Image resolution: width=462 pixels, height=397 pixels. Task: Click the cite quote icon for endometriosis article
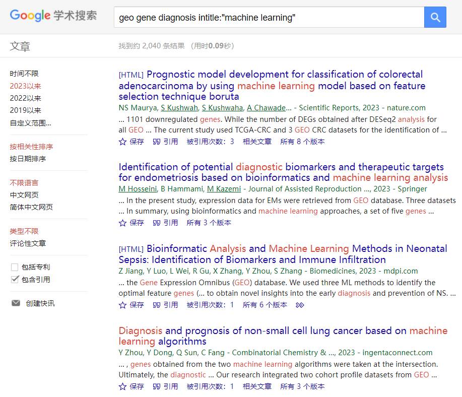click(x=157, y=223)
